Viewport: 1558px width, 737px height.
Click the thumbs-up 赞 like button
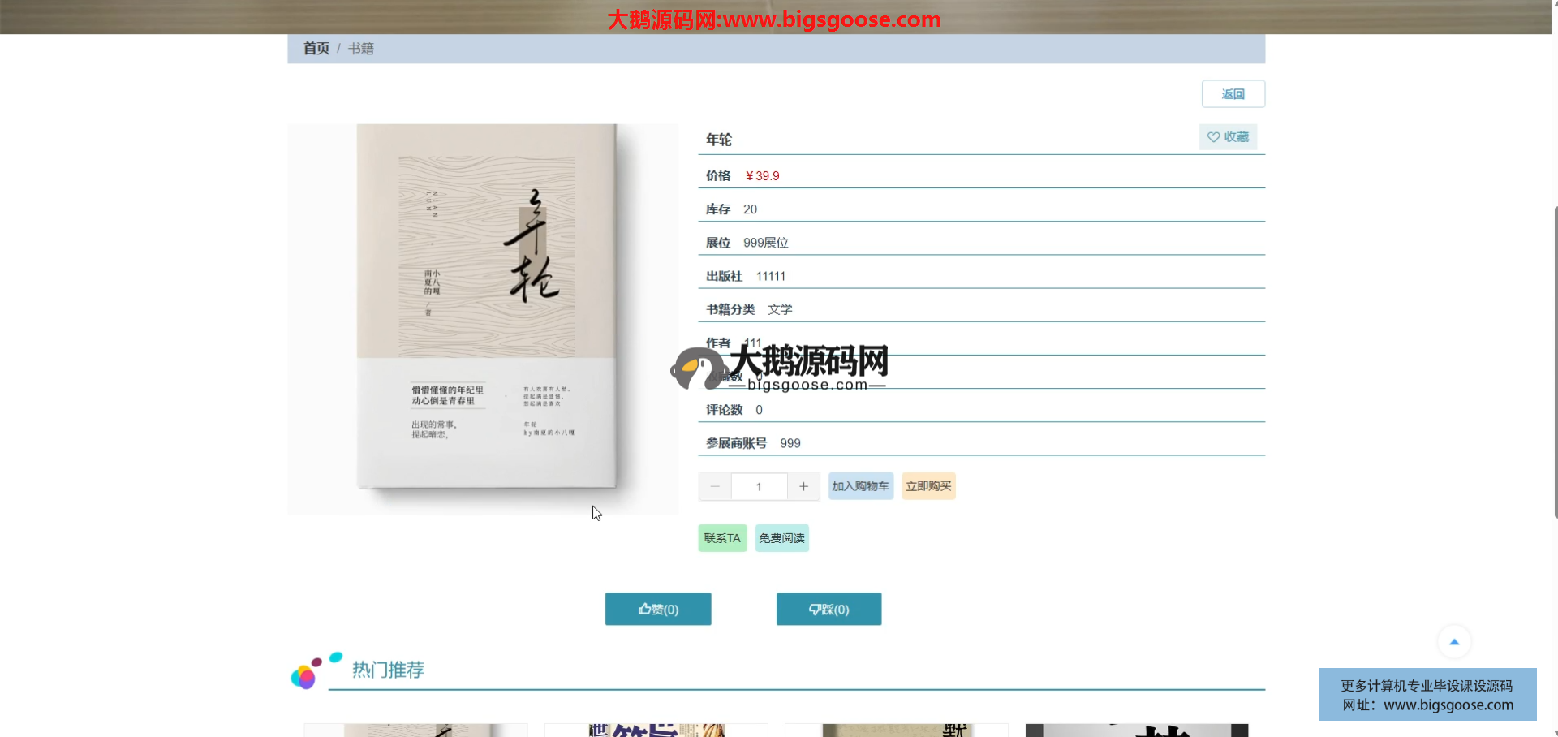pyautogui.click(x=658, y=609)
